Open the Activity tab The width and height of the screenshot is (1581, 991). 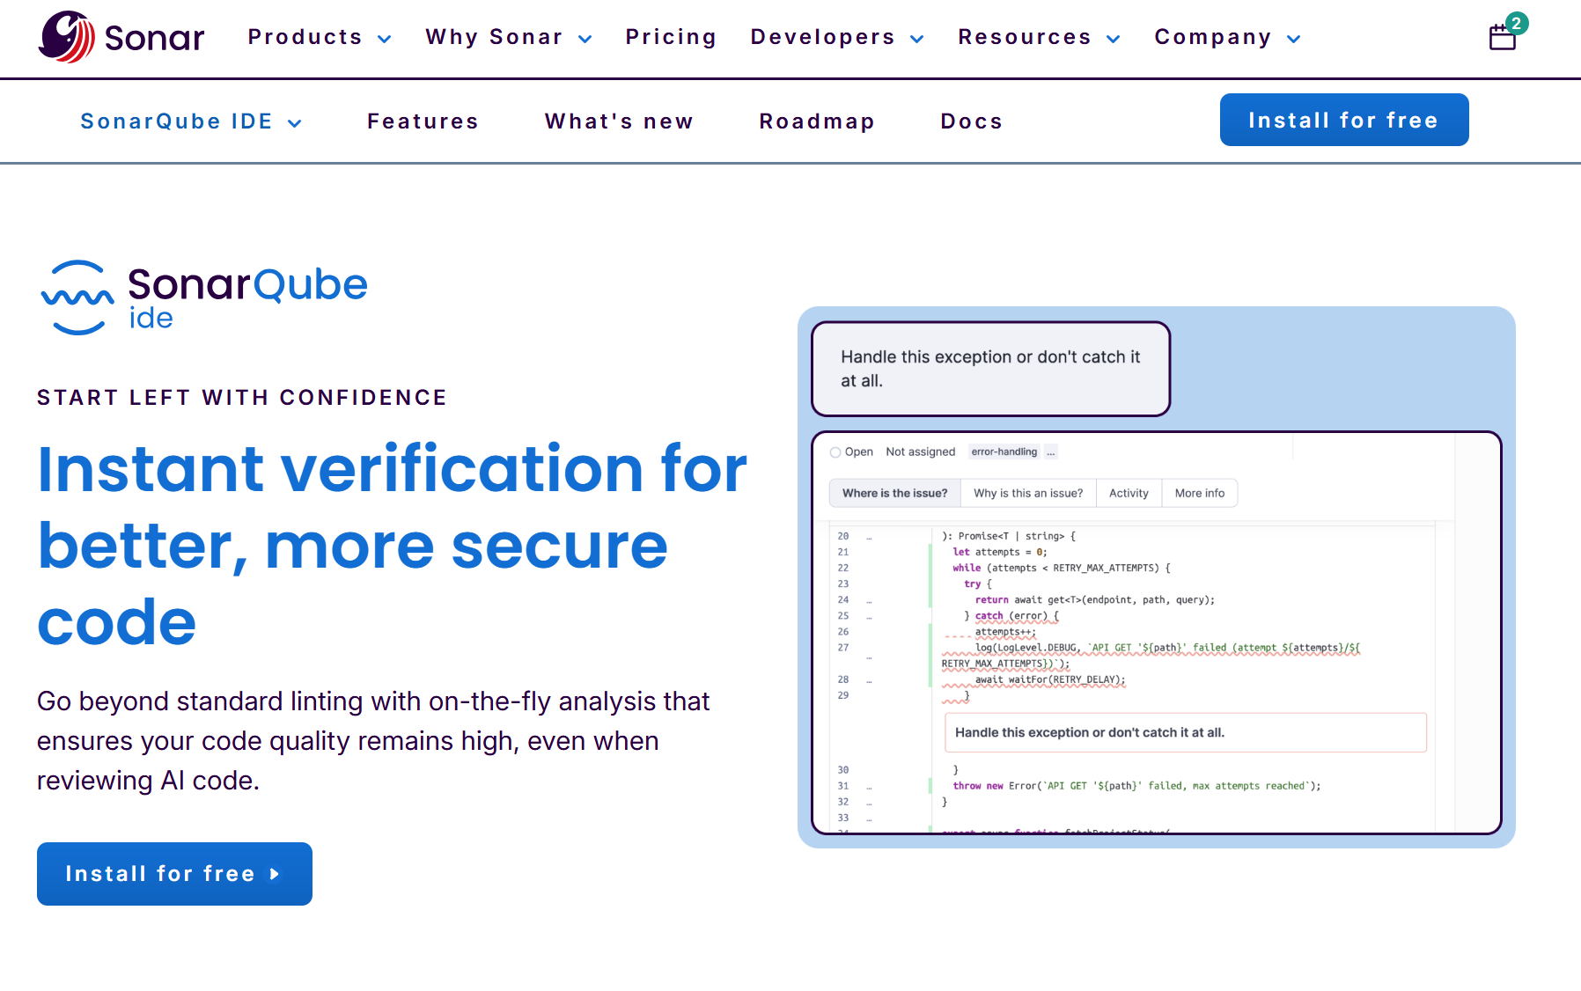(x=1129, y=493)
